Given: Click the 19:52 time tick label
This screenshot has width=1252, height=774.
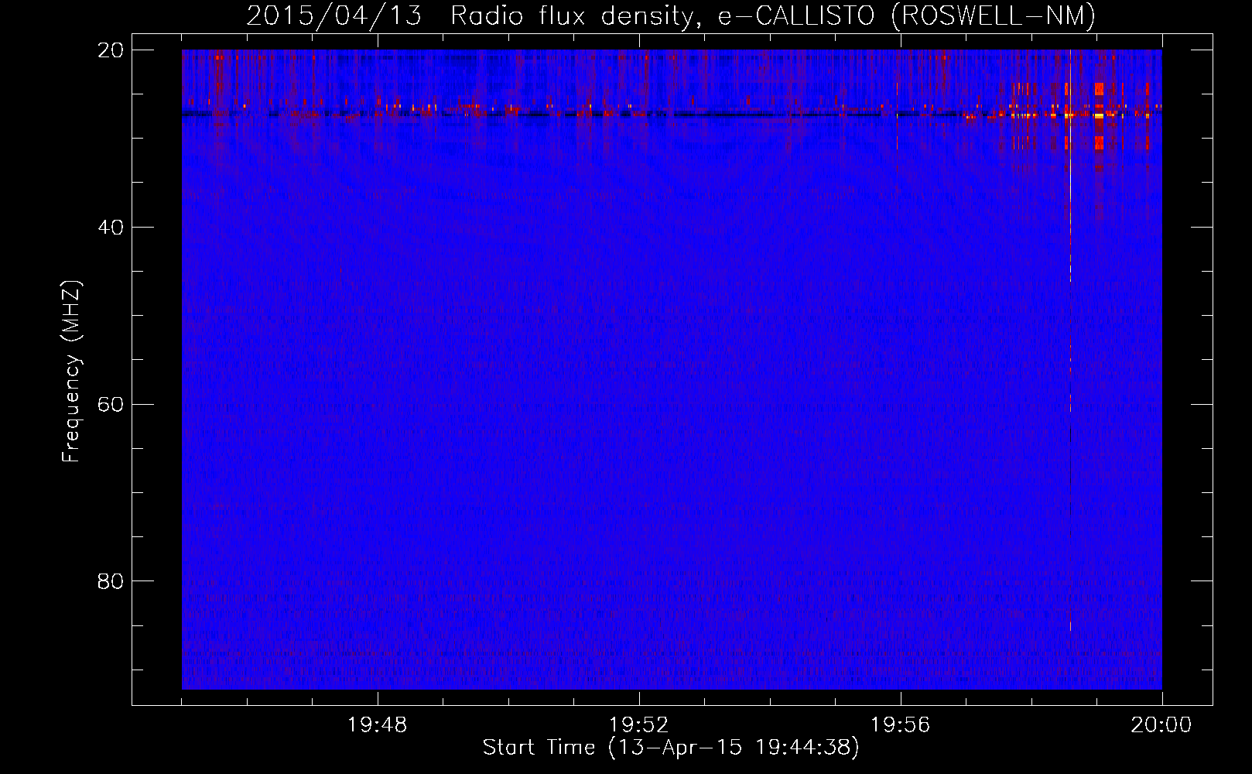Looking at the screenshot, I should 639,725.
